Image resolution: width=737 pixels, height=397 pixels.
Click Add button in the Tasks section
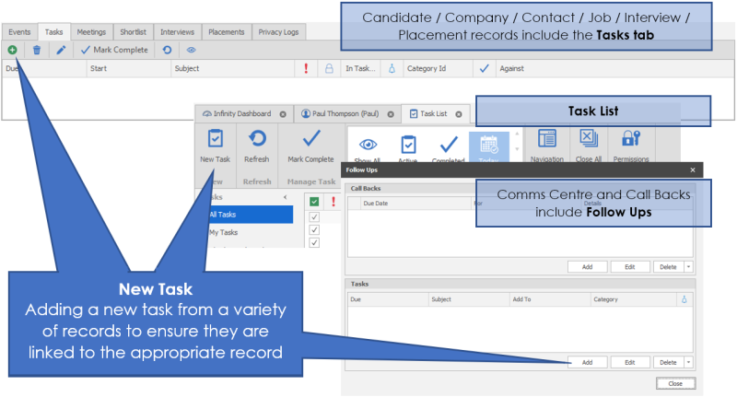tap(586, 363)
